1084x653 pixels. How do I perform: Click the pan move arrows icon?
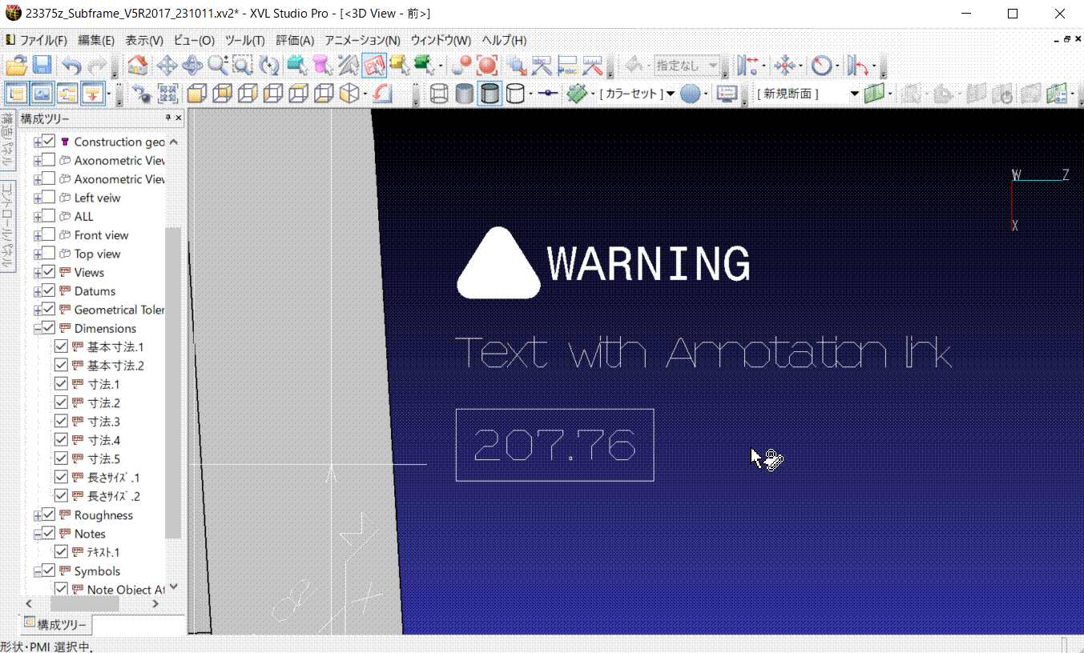click(x=167, y=66)
